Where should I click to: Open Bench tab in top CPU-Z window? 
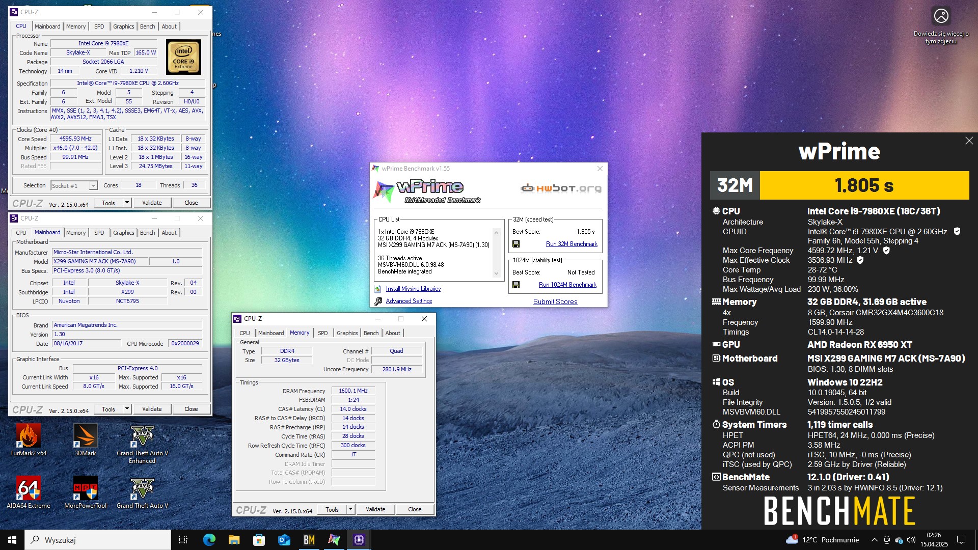[x=148, y=26]
